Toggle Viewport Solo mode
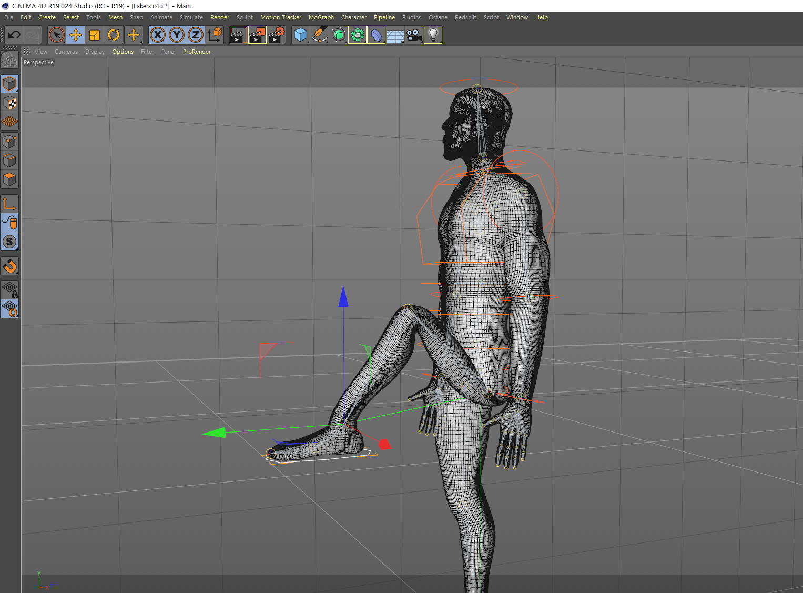This screenshot has height=593, width=803. [9, 242]
